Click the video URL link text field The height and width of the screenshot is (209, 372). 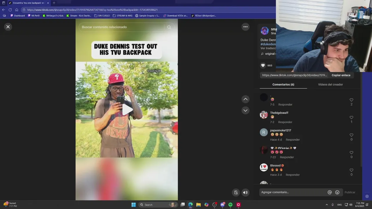295,75
